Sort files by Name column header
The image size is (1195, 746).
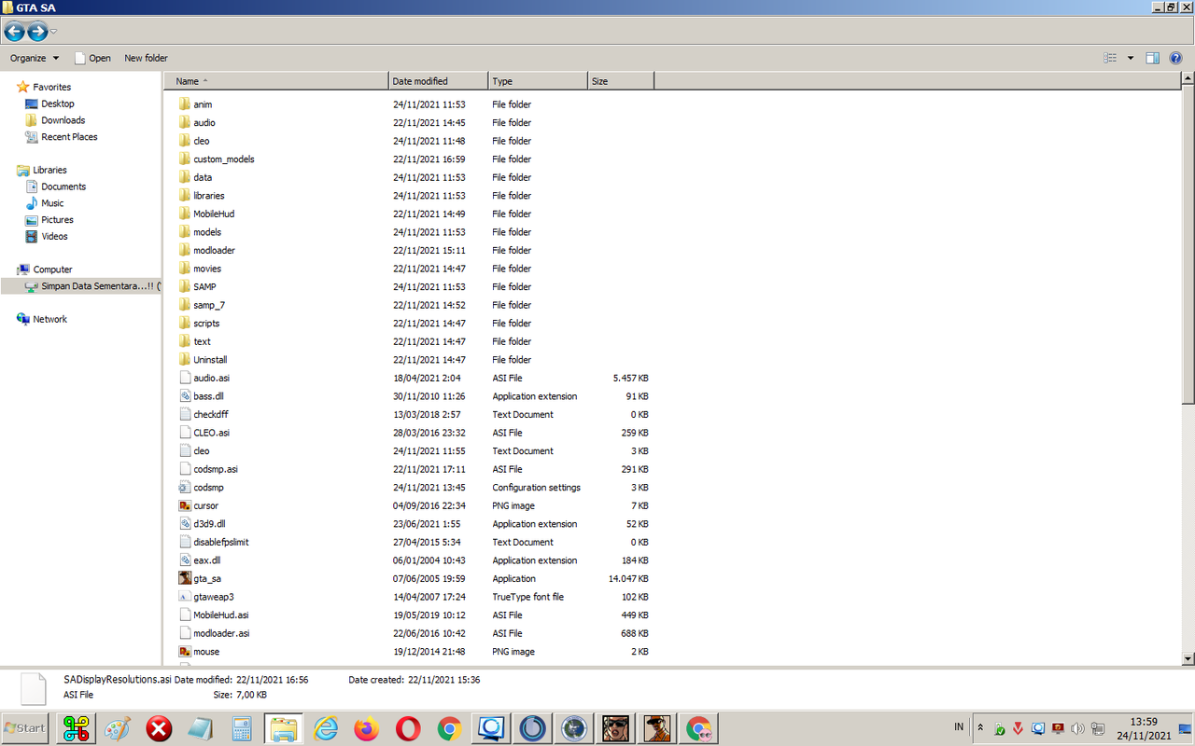pyautogui.click(x=276, y=81)
